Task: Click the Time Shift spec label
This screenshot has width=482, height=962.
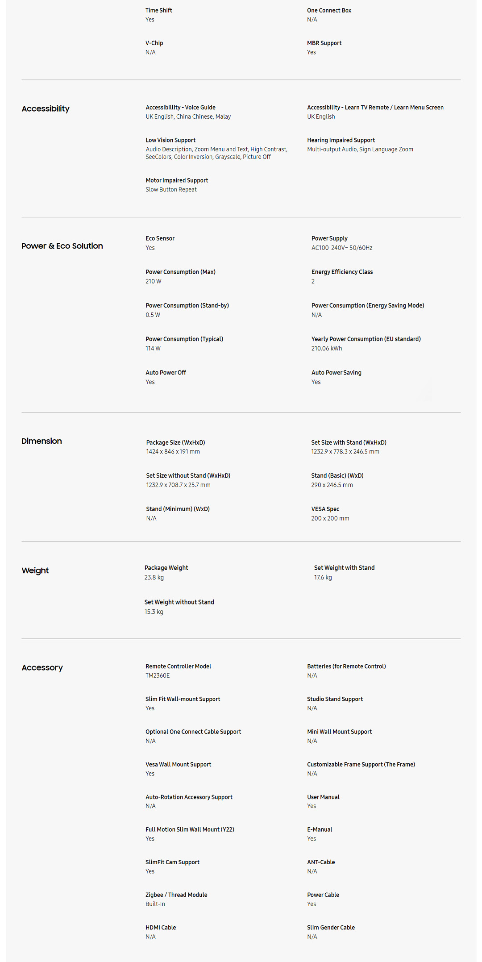Action: [x=158, y=10]
